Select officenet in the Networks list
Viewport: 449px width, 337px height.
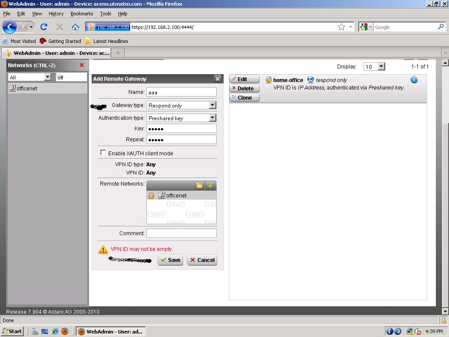27,88
